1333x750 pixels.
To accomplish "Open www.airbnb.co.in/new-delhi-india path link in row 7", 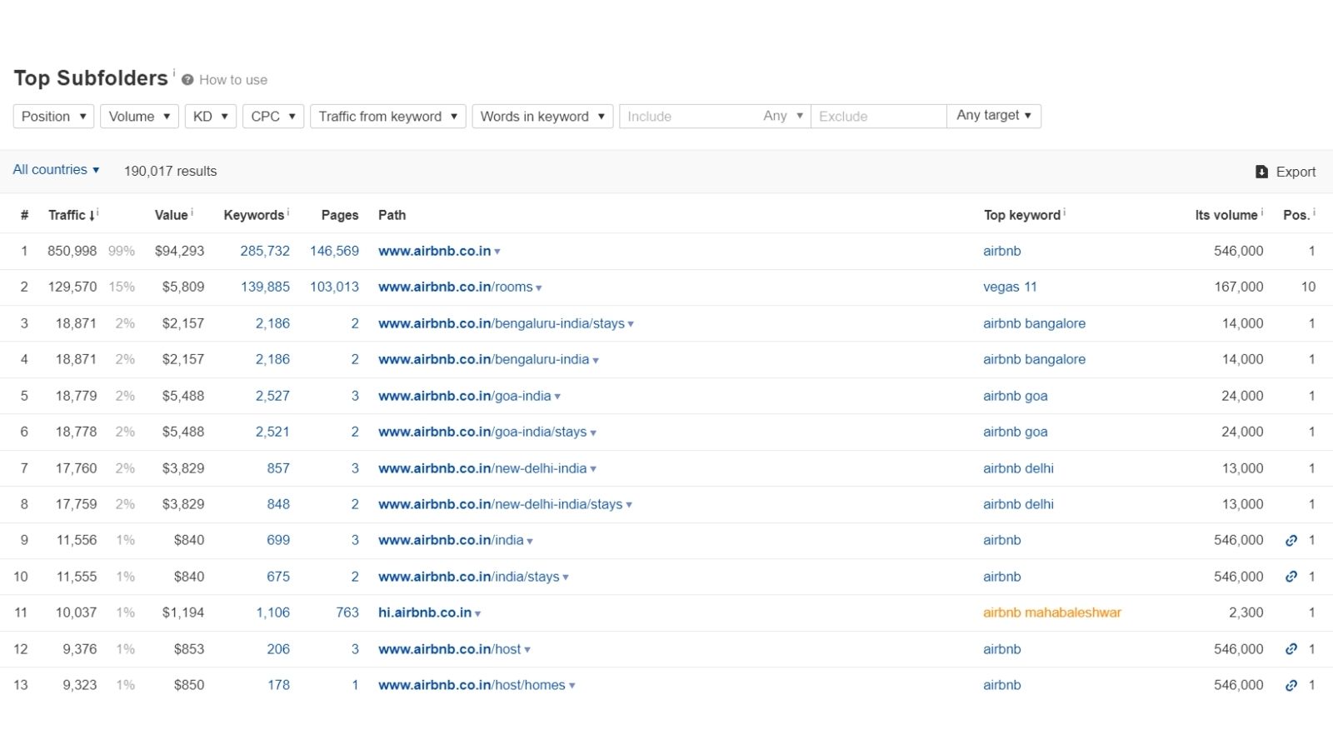I will pos(482,468).
